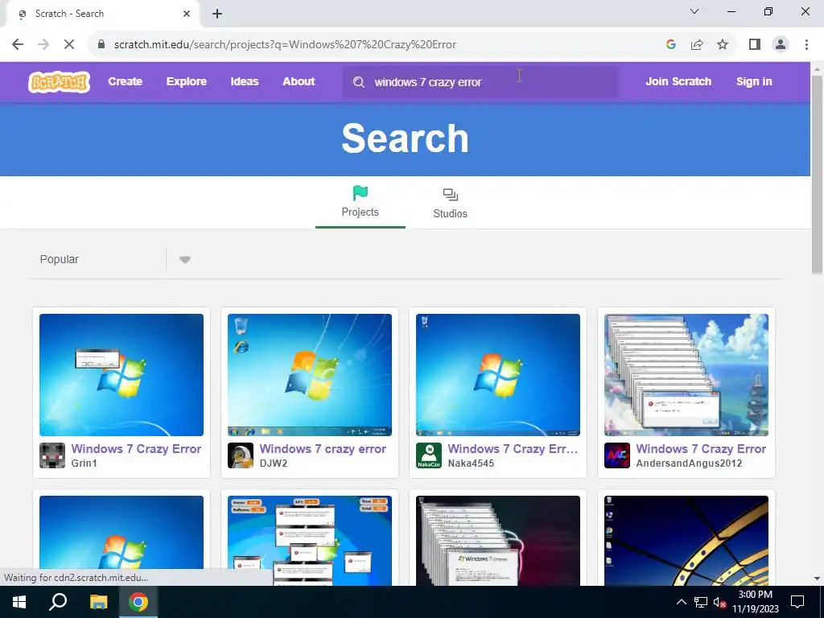Image resolution: width=824 pixels, height=618 pixels.
Task: Show hidden tray icons chevron
Action: pyautogui.click(x=681, y=602)
